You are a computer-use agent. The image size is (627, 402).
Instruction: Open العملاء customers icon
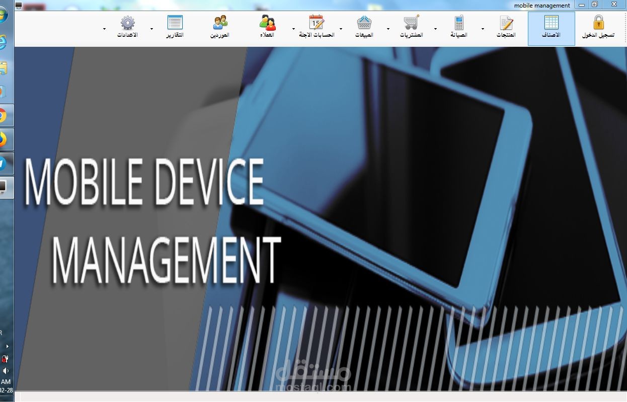pos(268,23)
